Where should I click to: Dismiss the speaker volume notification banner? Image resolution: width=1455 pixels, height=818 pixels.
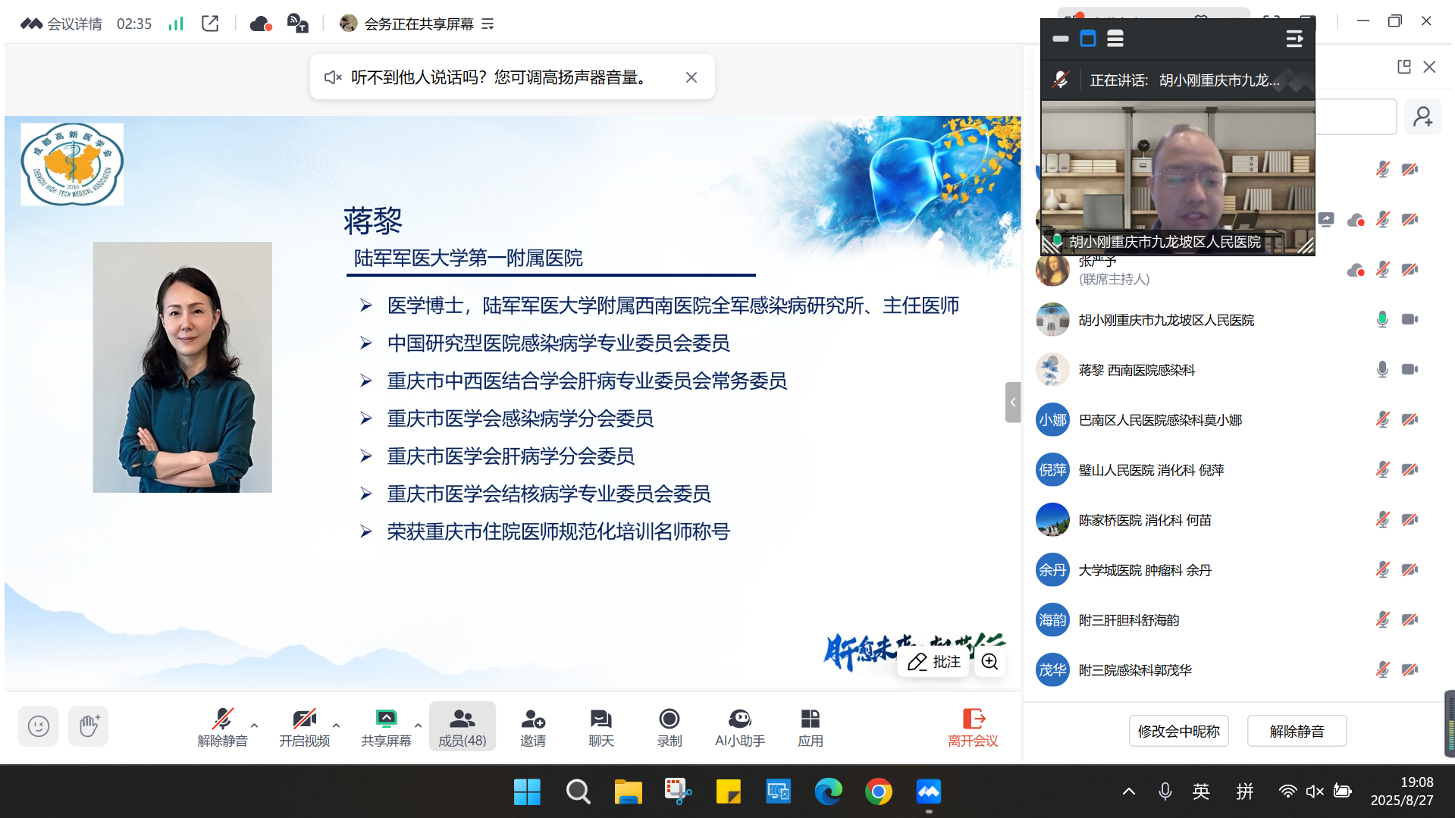pyautogui.click(x=691, y=77)
